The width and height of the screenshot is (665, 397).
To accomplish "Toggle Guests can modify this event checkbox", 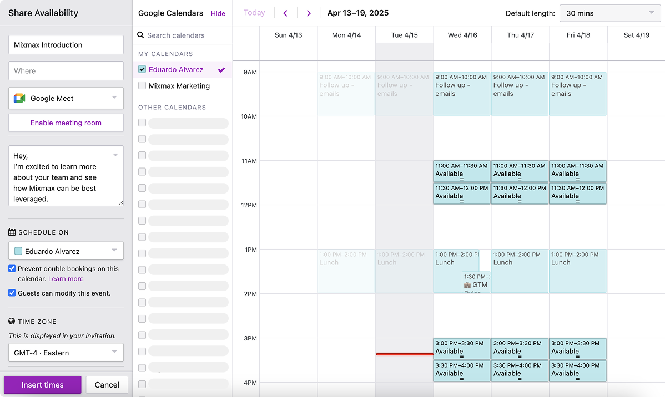I will [x=12, y=293].
